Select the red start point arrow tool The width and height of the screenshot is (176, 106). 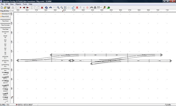21,8
